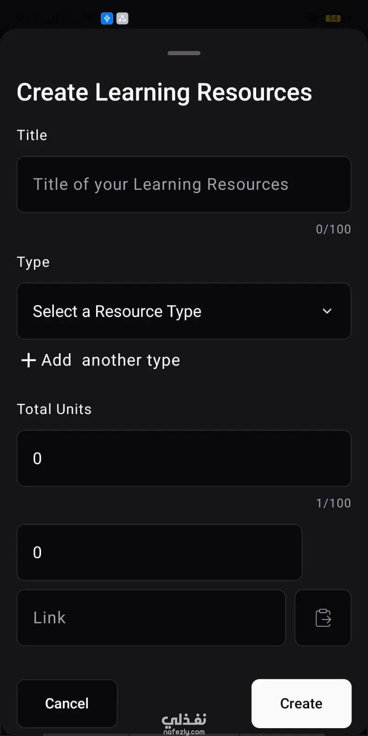Image resolution: width=368 pixels, height=736 pixels.
Task: Click the Total Units label
Action: 54,409
